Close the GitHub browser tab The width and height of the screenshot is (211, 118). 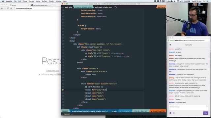coord(50,5)
